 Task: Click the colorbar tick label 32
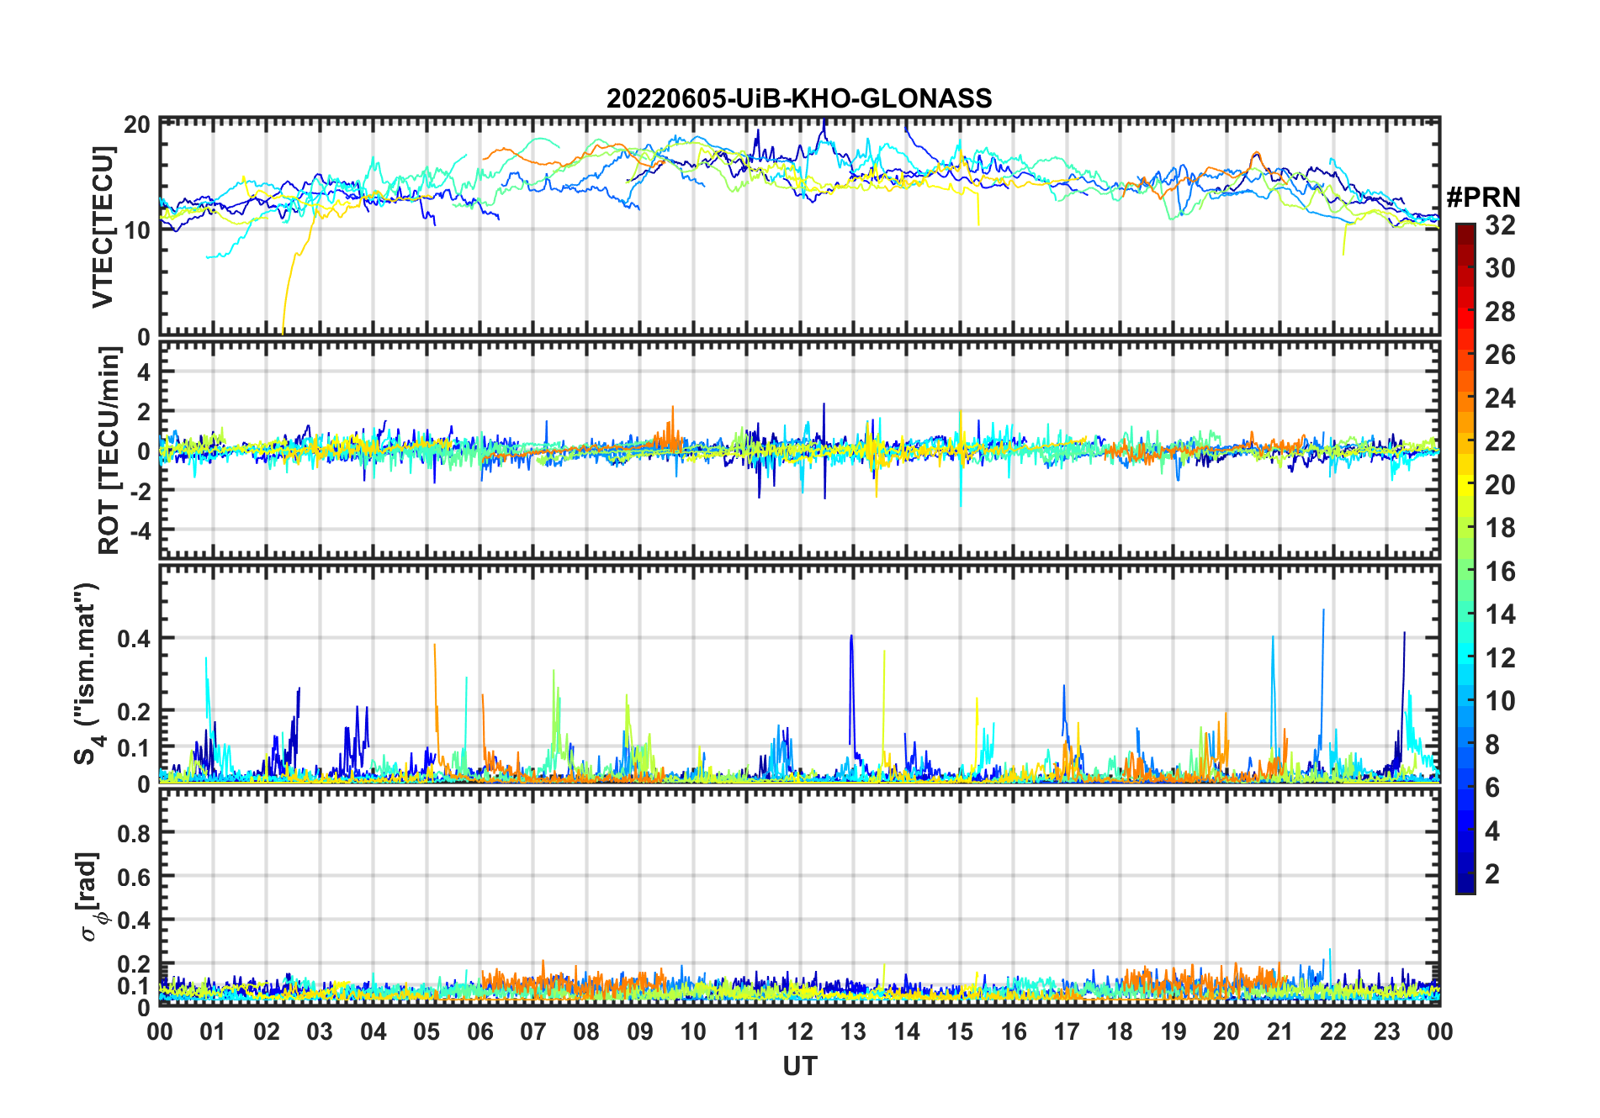tap(1500, 225)
